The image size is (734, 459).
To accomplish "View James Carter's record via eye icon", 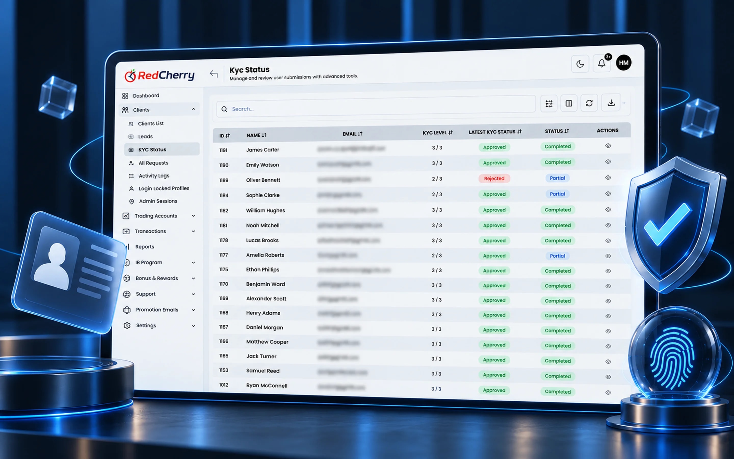I will click(608, 146).
